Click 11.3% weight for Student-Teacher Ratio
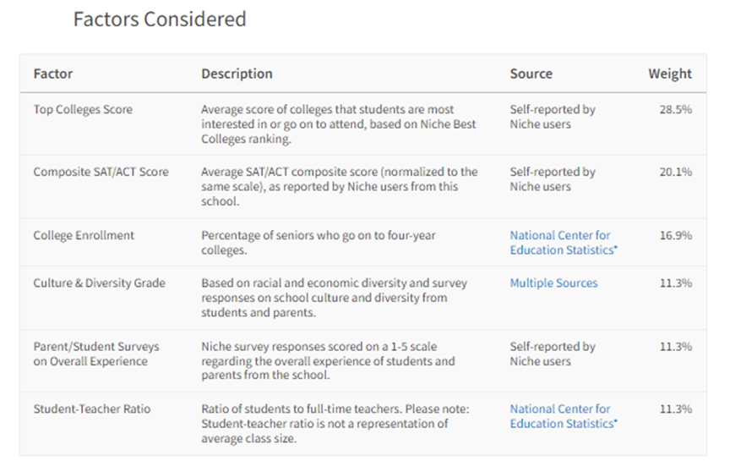This screenshot has width=730, height=472. point(676,409)
